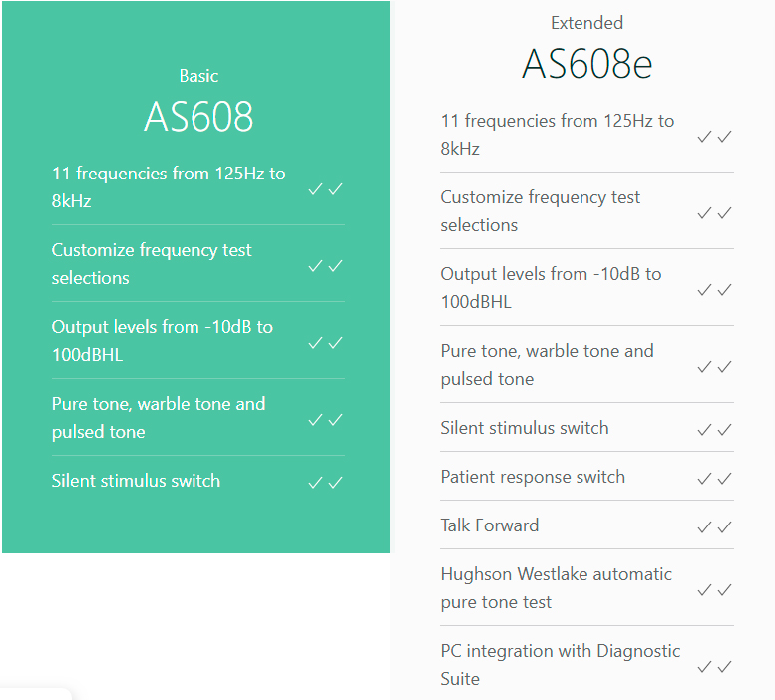Viewport: 775px width, 700px height.
Task: Click Patient response switch feature text
Action: pyautogui.click(x=533, y=477)
